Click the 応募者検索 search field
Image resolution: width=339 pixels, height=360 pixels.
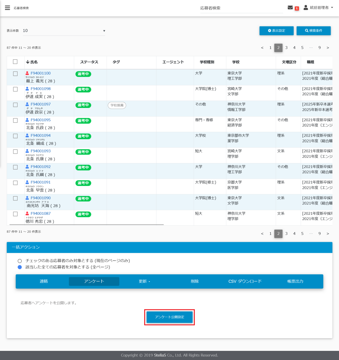[241, 8]
